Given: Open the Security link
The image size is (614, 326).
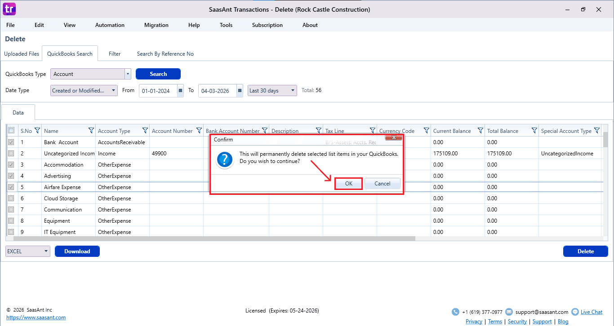Looking at the screenshot, I should [x=517, y=322].
